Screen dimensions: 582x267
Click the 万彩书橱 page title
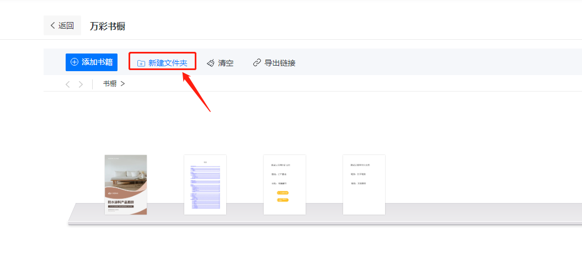click(108, 26)
